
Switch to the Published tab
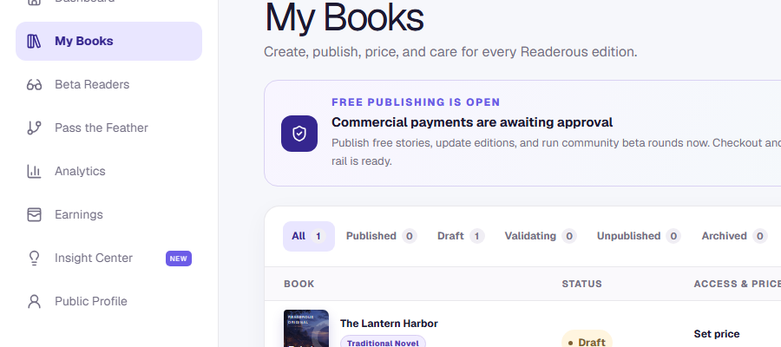point(381,236)
